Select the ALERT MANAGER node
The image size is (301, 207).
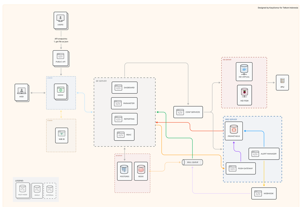264,154
